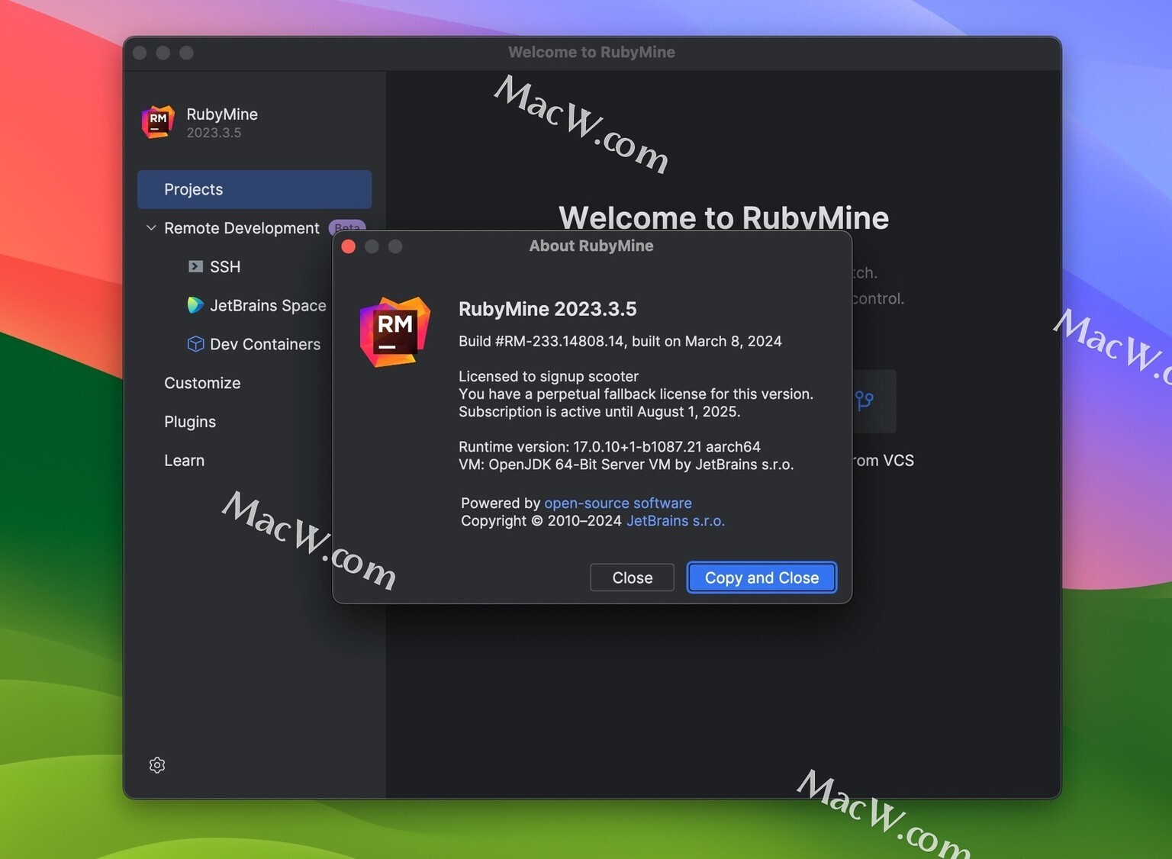
Task: Click the 2023.3.5 version under RubyMine in sidebar
Action: 214,133
